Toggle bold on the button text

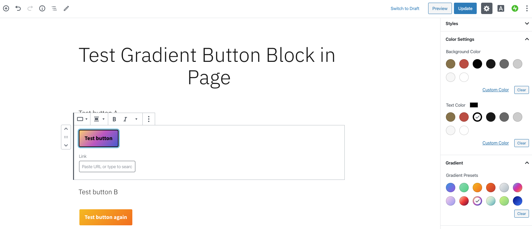(114, 119)
